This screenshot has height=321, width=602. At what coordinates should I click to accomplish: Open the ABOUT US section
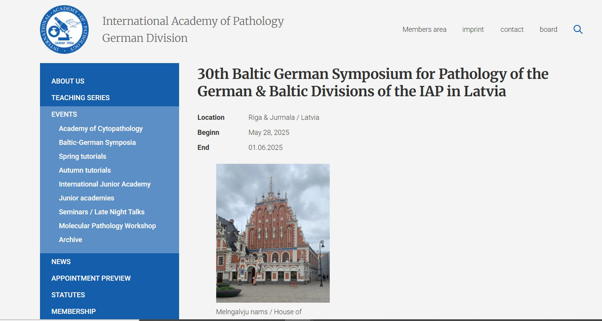coord(67,81)
